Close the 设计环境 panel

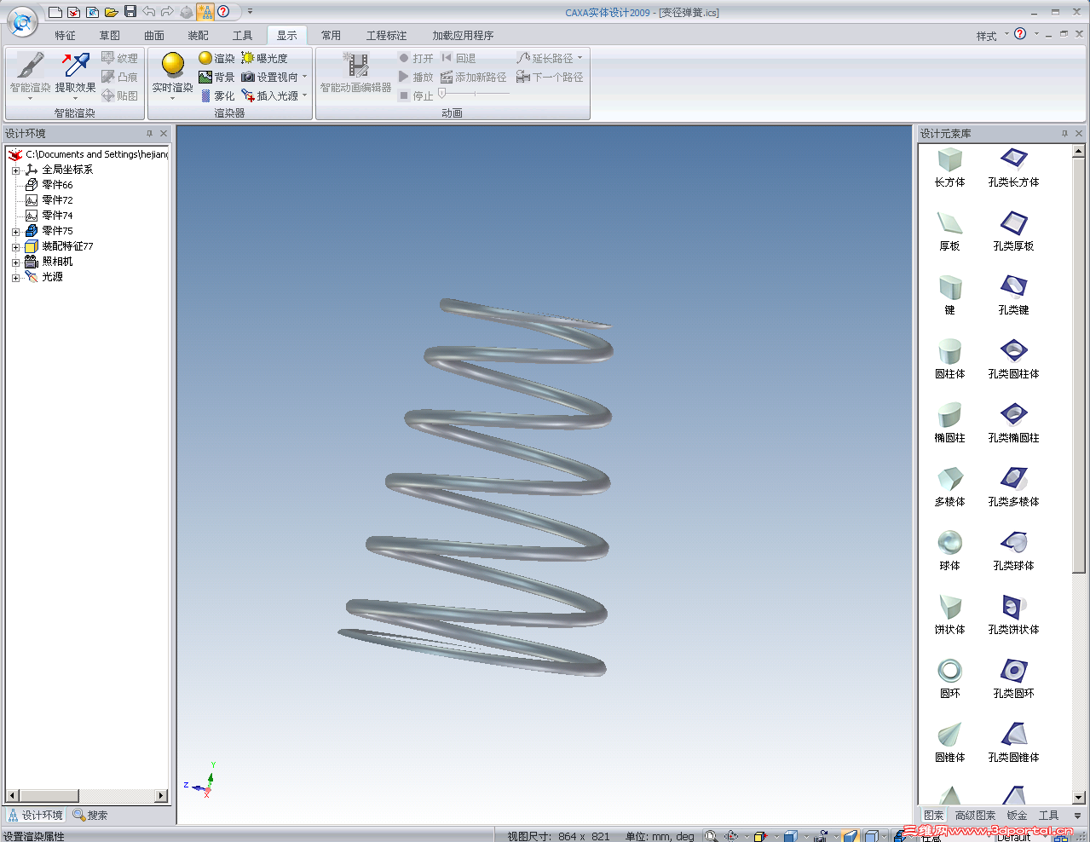[x=164, y=134]
